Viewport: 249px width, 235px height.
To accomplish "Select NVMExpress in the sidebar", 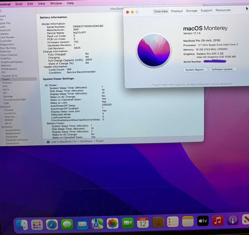I will point(9,69).
